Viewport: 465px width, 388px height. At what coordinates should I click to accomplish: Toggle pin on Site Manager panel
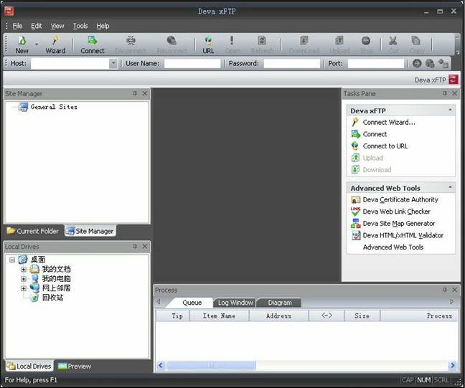click(x=134, y=94)
